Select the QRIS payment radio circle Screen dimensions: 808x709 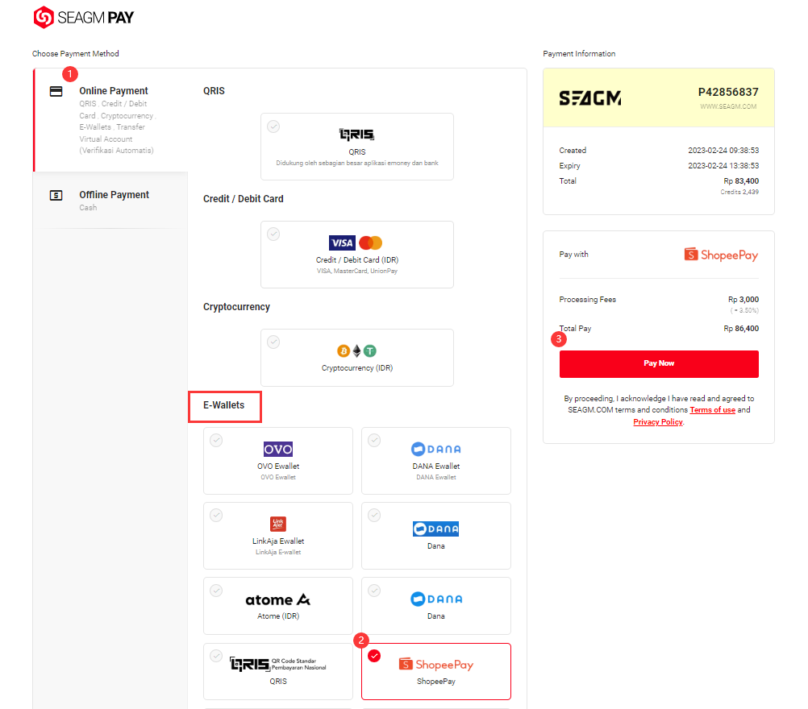coord(273,126)
